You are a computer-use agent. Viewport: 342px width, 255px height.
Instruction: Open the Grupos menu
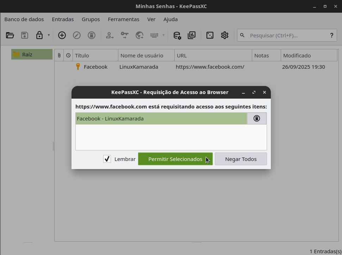91,19
